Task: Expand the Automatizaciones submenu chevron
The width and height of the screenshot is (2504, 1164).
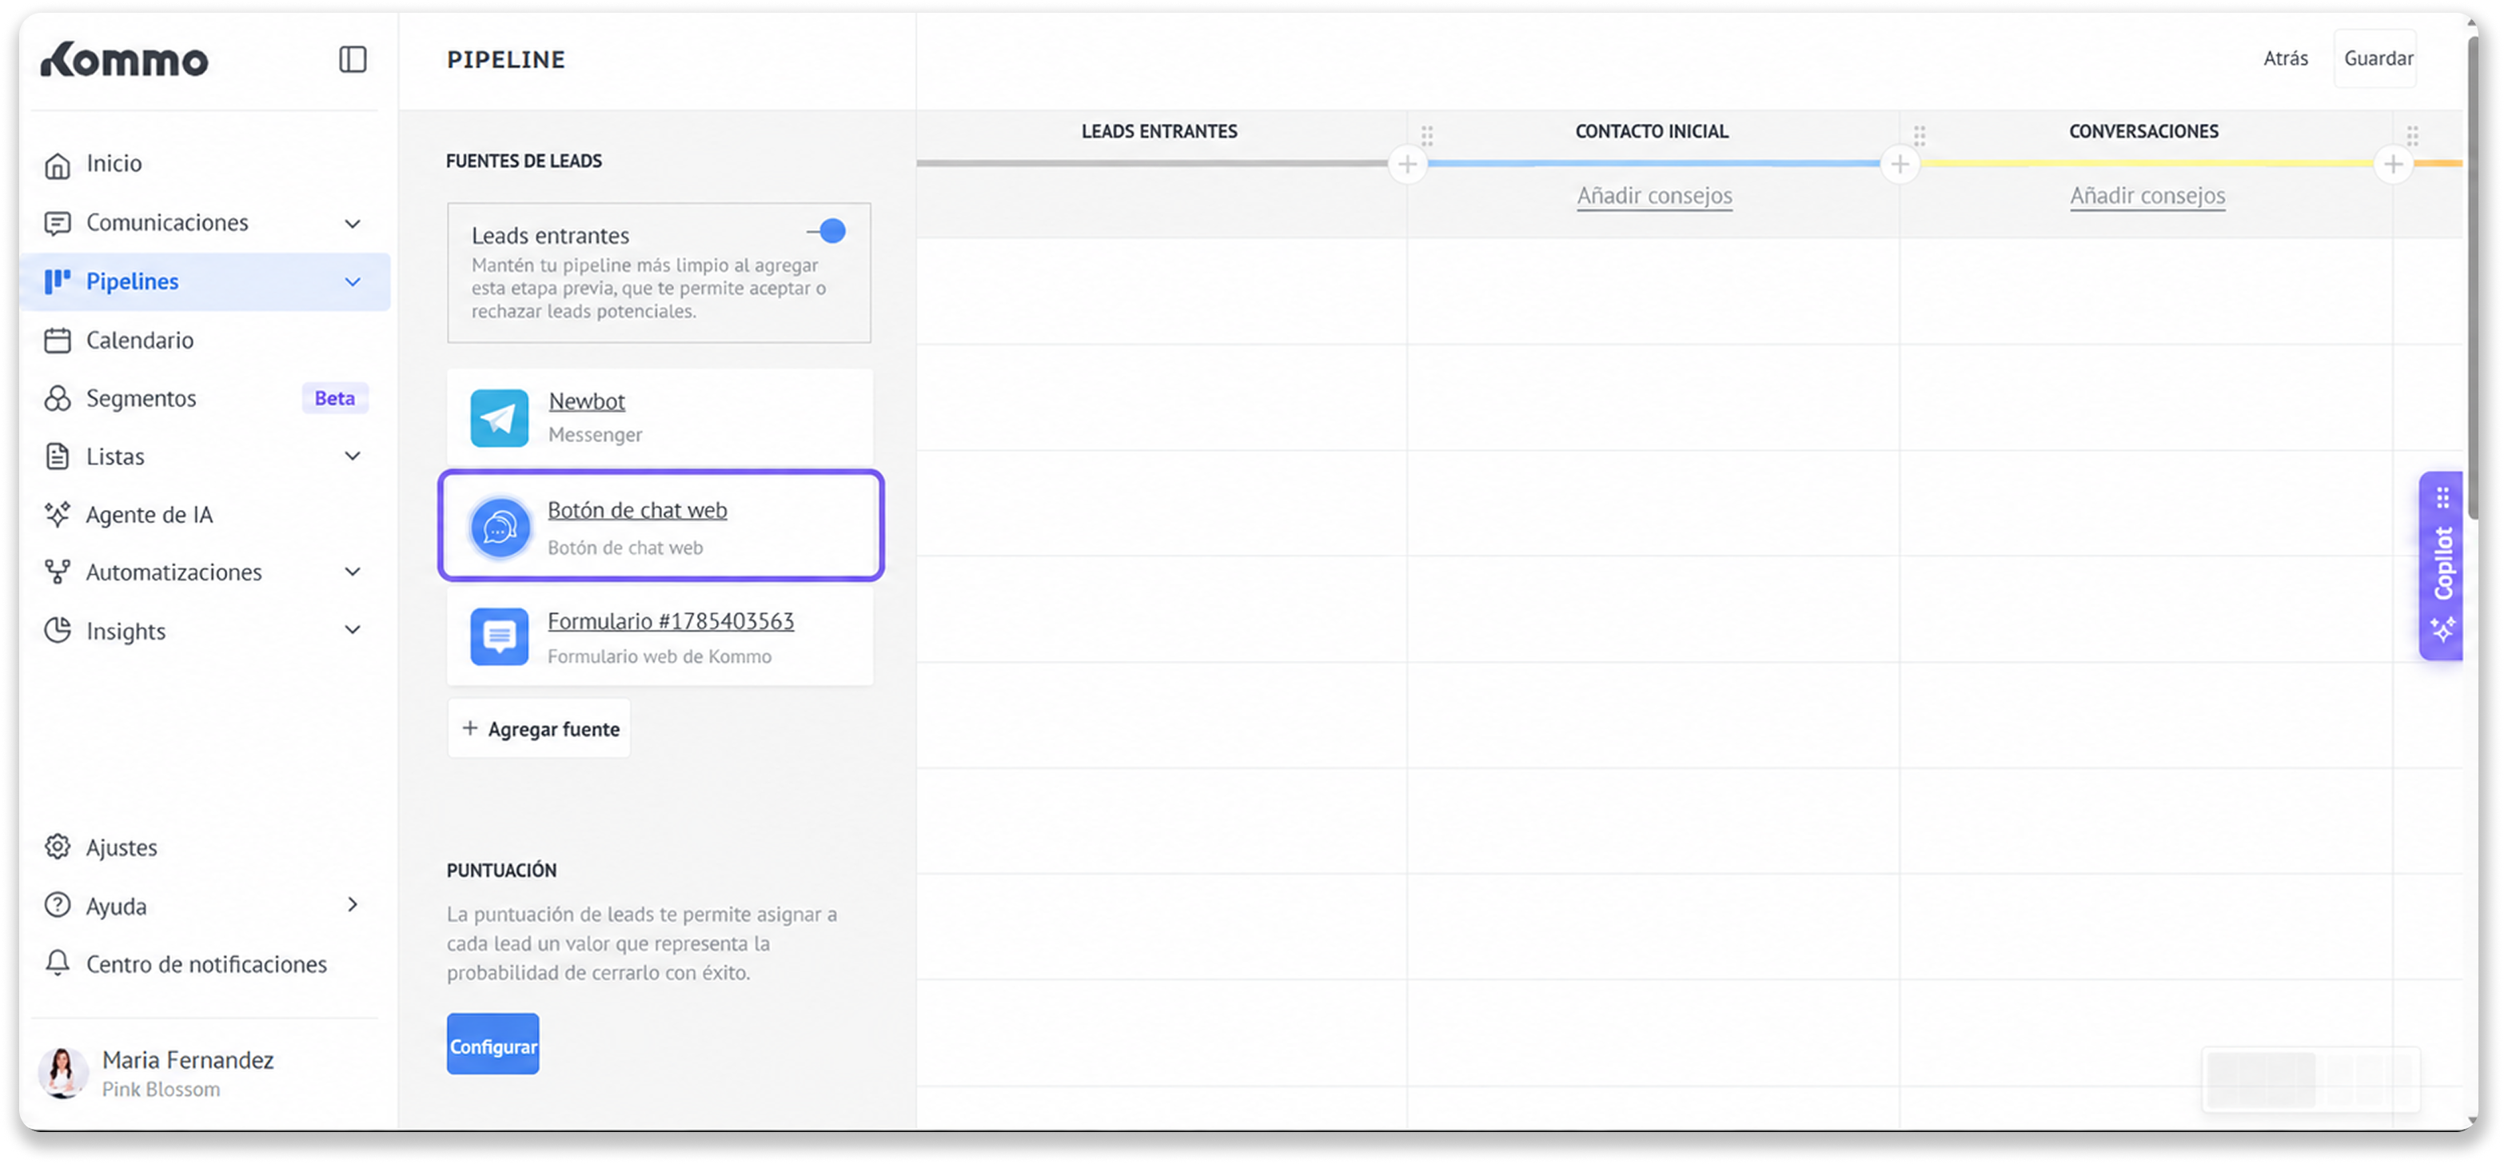Action: pos(353,572)
